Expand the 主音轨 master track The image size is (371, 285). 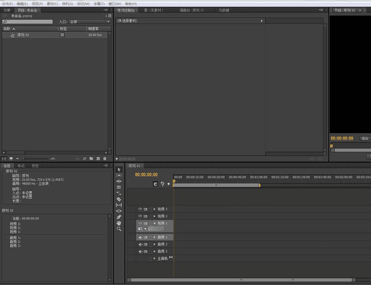pos(155,258)
